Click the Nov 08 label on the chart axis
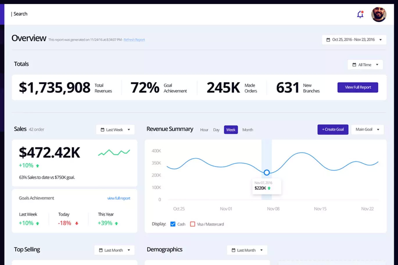Viewport: 398px width, 265px height. [273, 209]
